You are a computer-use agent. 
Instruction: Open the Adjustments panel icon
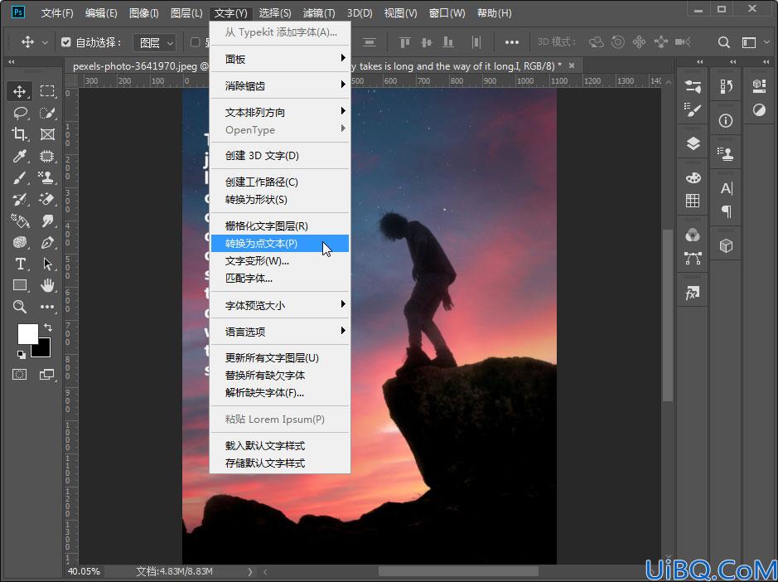tap(759, 109)
